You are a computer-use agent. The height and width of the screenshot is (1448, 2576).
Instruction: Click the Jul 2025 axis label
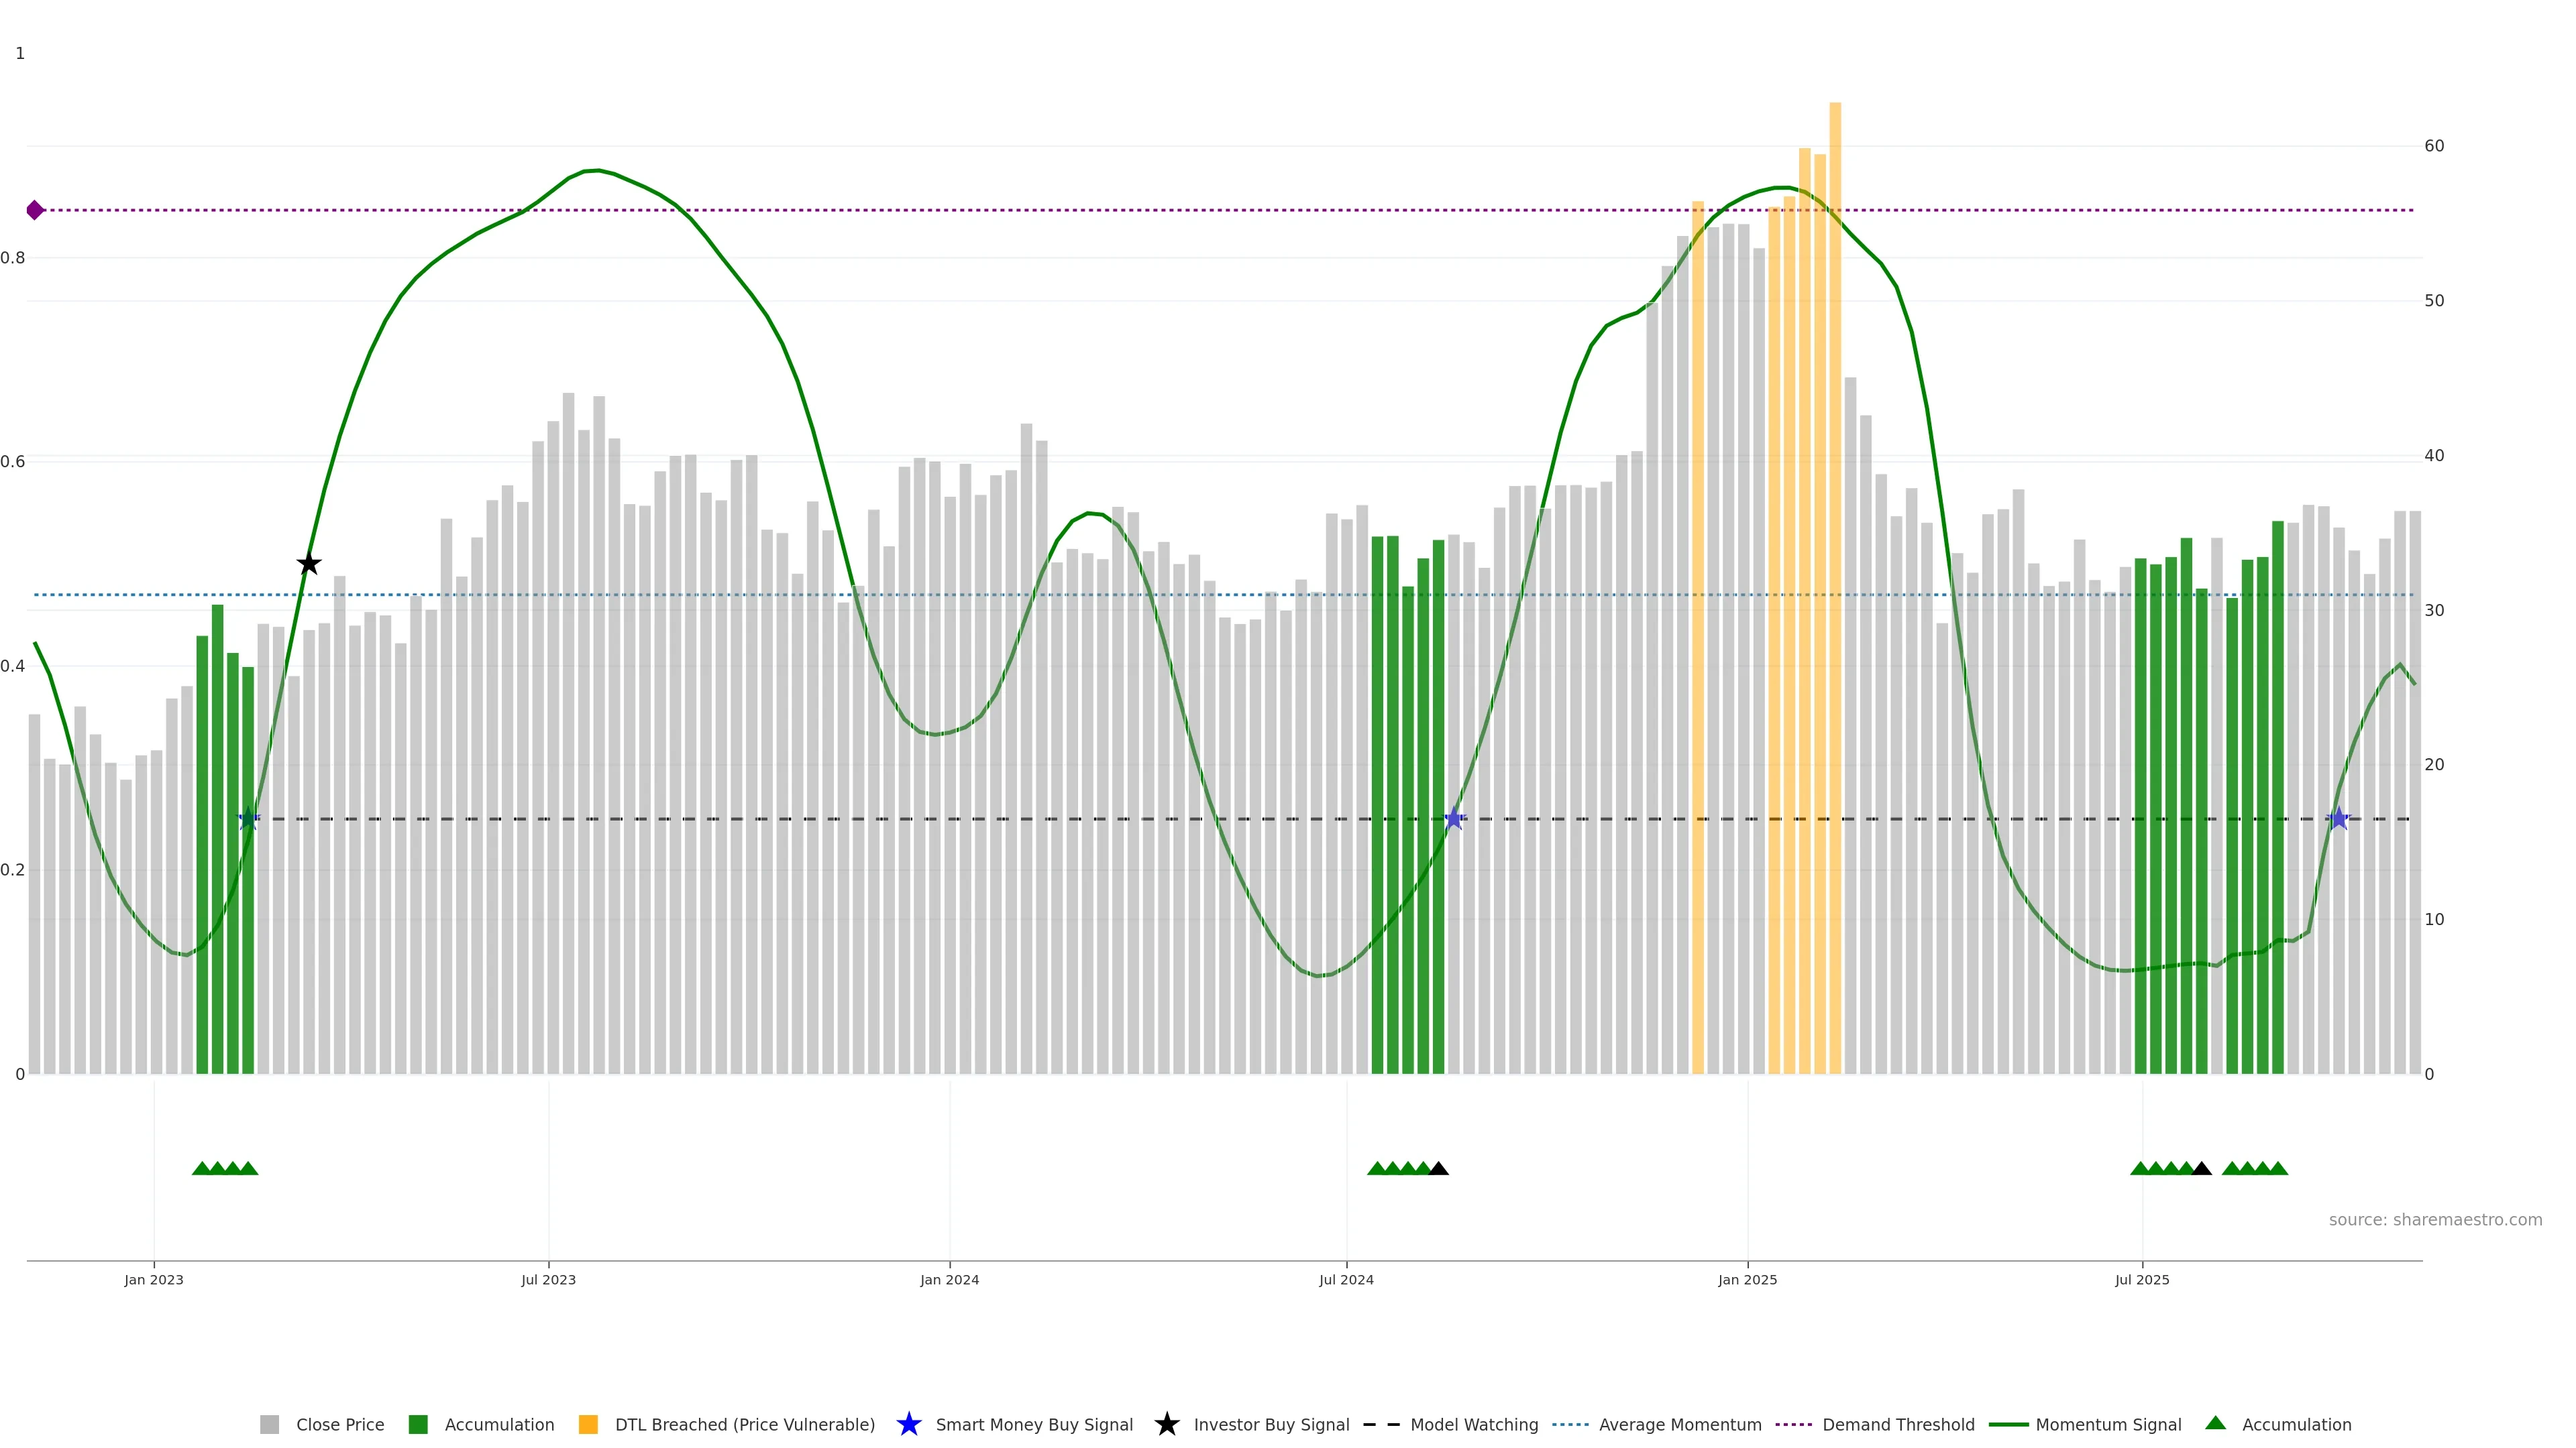(2142, 1279)
